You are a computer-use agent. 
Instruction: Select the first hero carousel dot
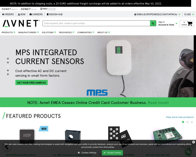pyautogui.click(x=8, y=59)
